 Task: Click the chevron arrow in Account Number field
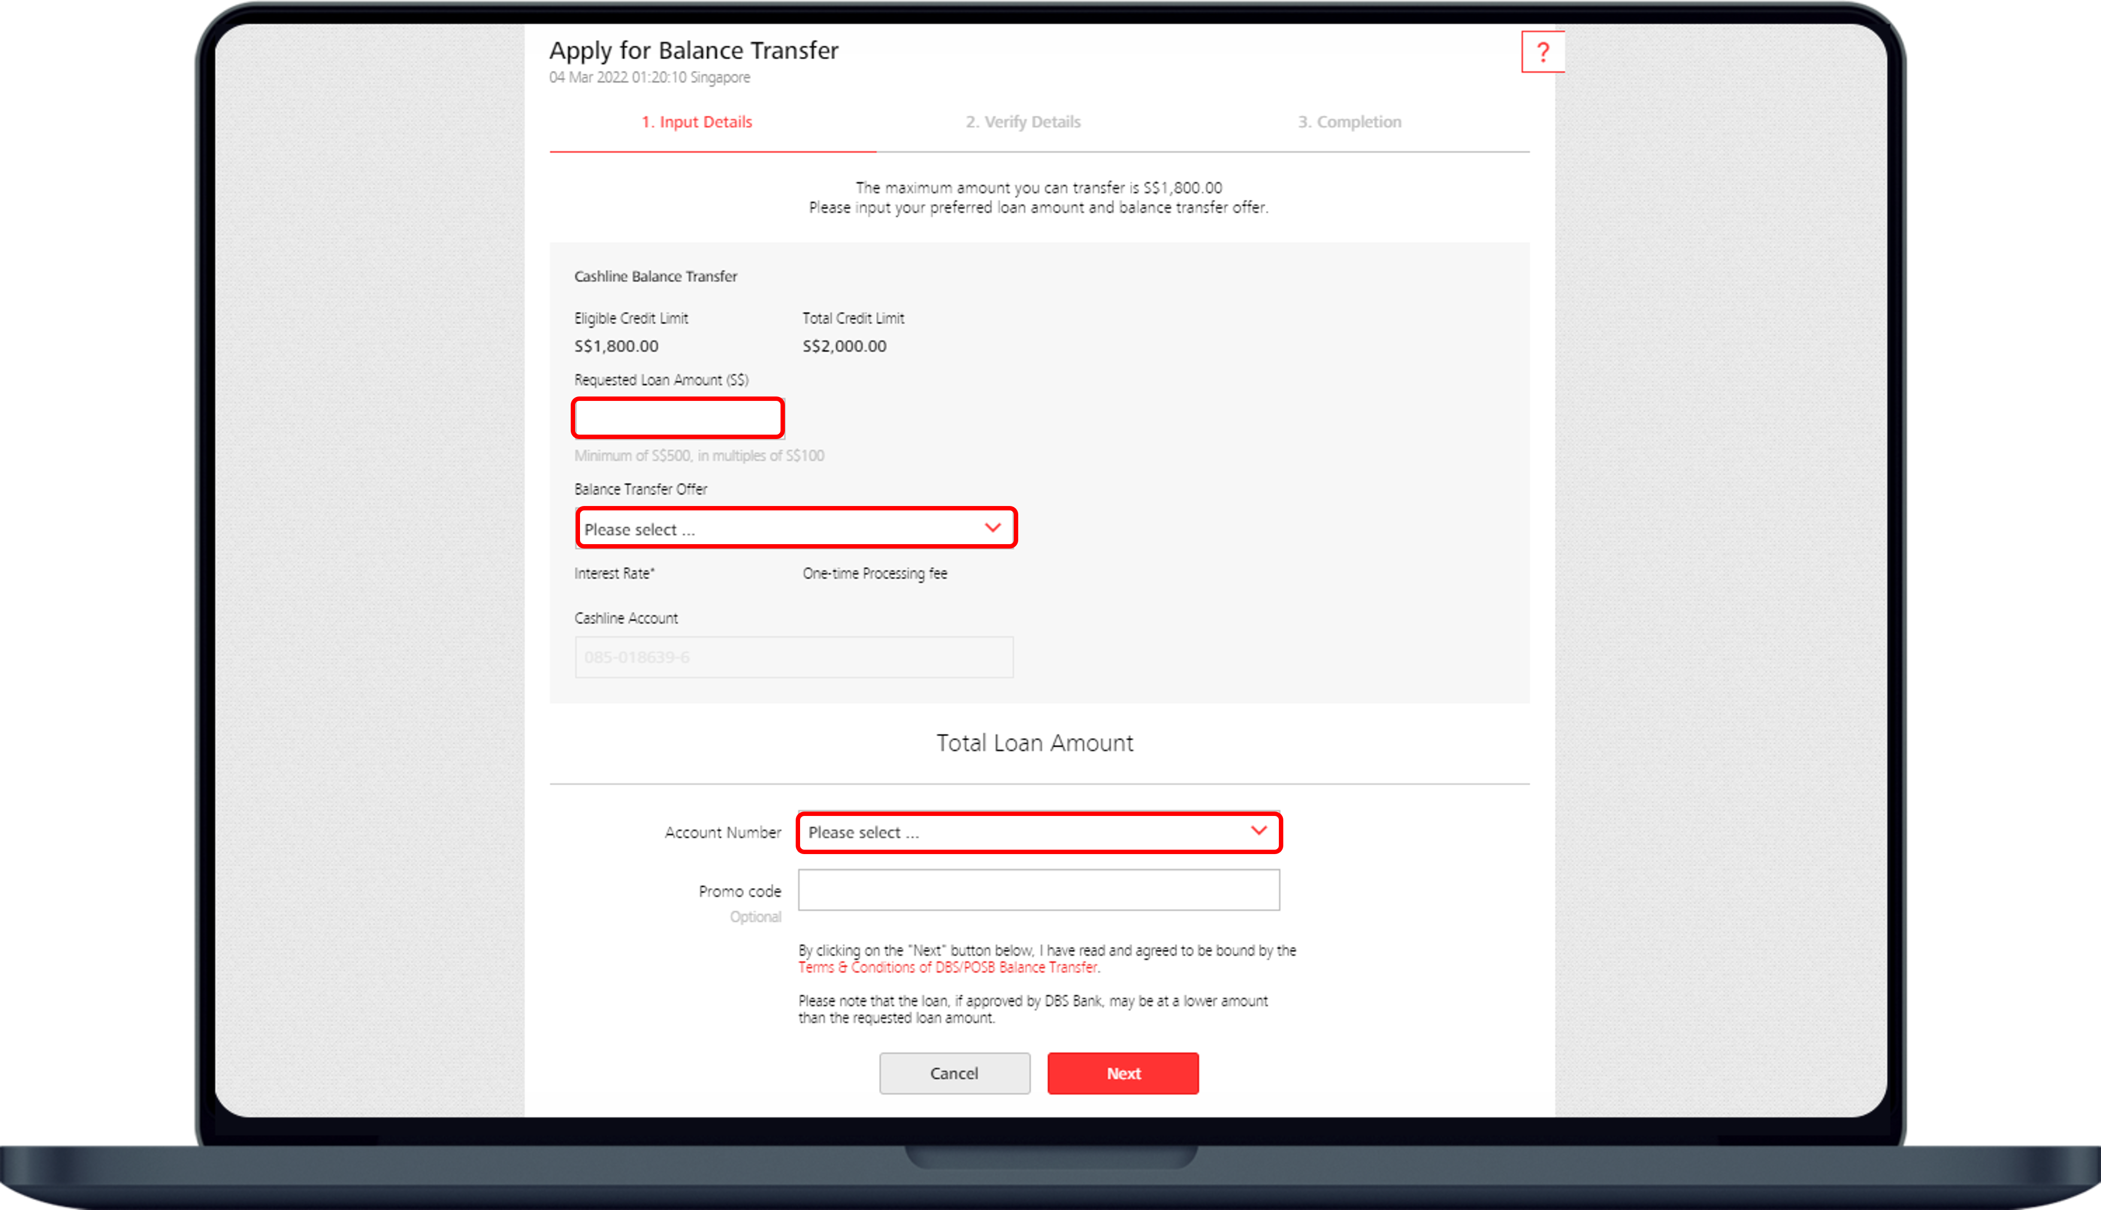(x=1258, y=830)
